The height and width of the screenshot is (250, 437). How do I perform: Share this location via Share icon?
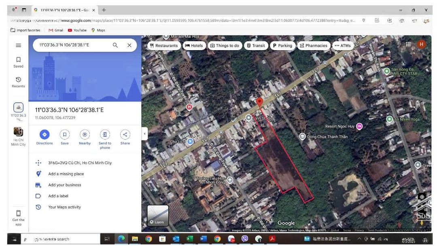coord(125,135)
